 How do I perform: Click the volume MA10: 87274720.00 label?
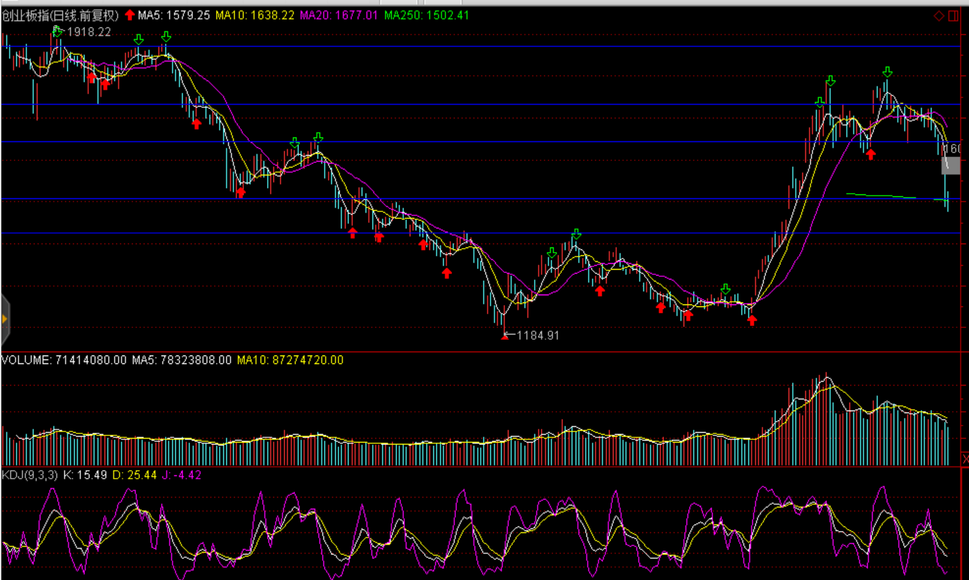[x=290, y=360]
